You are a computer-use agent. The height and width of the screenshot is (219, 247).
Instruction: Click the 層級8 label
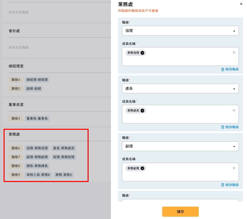point(16,166)
